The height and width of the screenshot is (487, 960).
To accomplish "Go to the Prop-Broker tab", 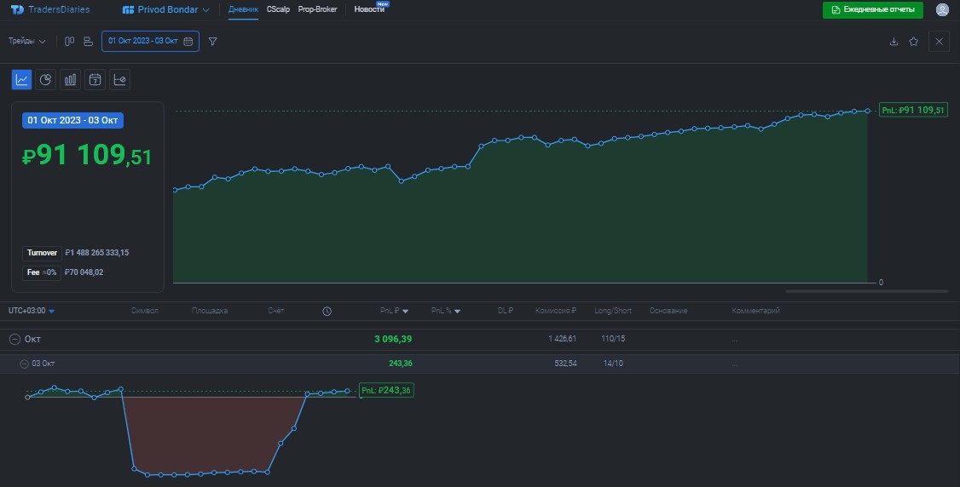I will [317, 9].
